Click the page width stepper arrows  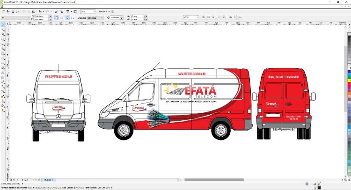point(50,16)
